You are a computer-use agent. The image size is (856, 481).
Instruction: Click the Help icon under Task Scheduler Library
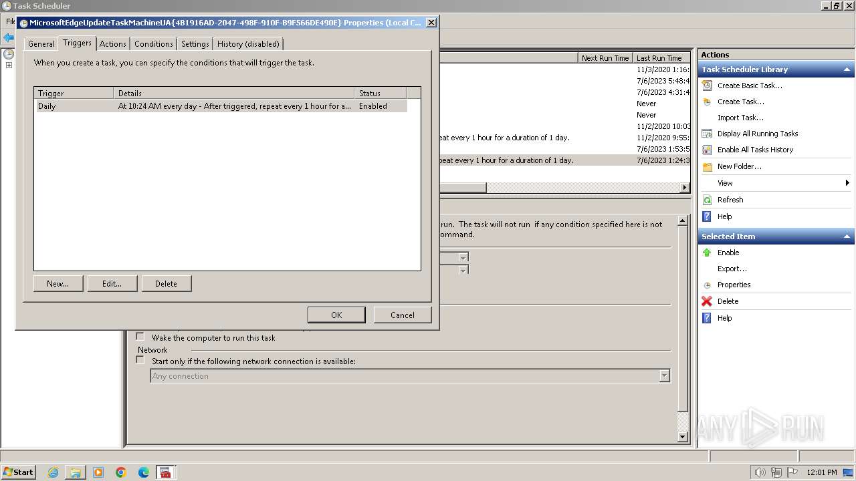point(707,216)
